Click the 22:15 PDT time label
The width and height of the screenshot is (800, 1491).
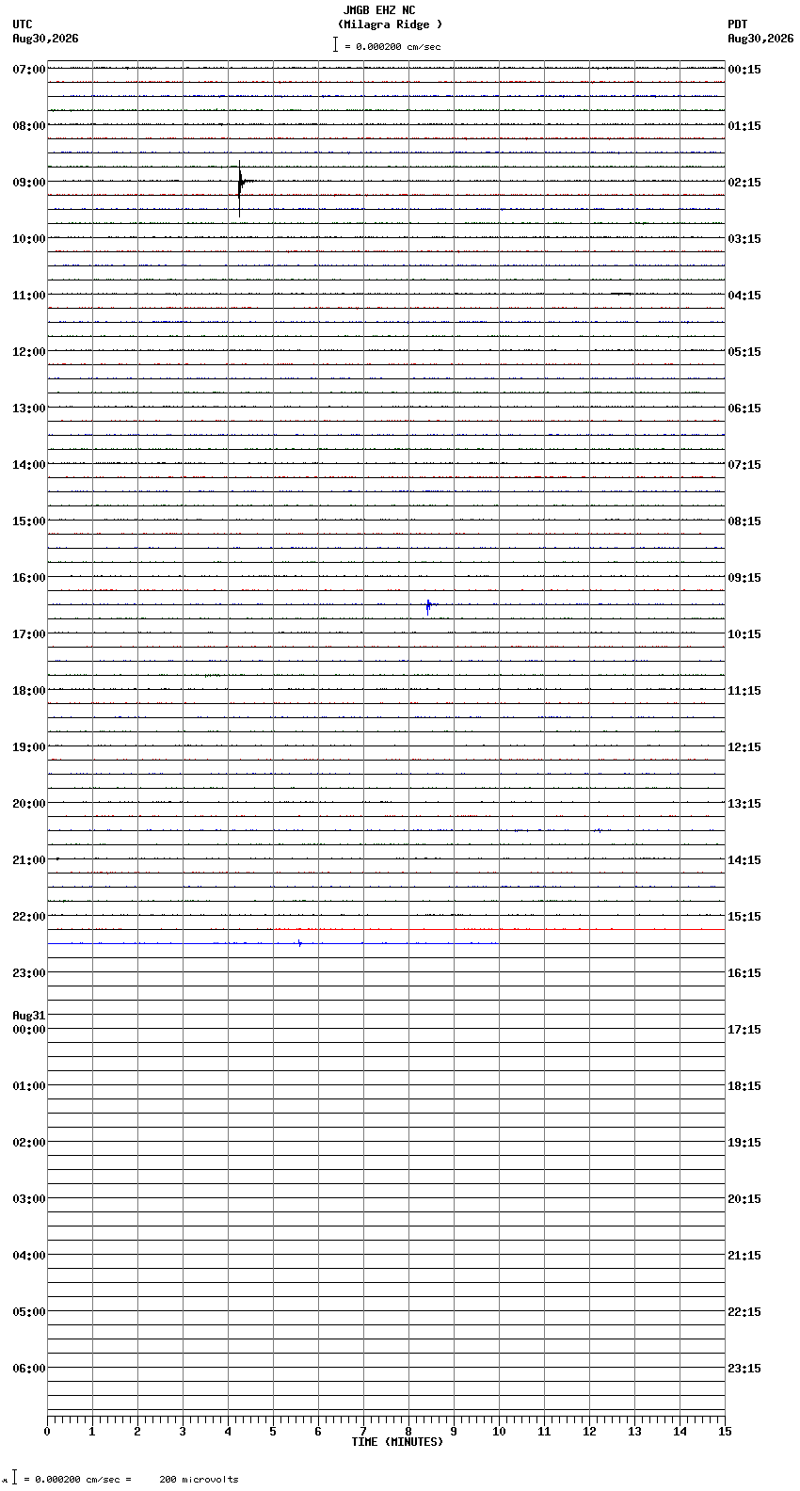click(744, 1312)
